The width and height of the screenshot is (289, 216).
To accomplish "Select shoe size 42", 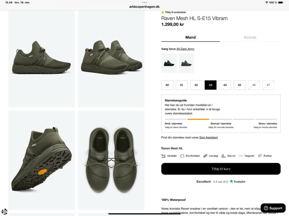I will 196,85.
